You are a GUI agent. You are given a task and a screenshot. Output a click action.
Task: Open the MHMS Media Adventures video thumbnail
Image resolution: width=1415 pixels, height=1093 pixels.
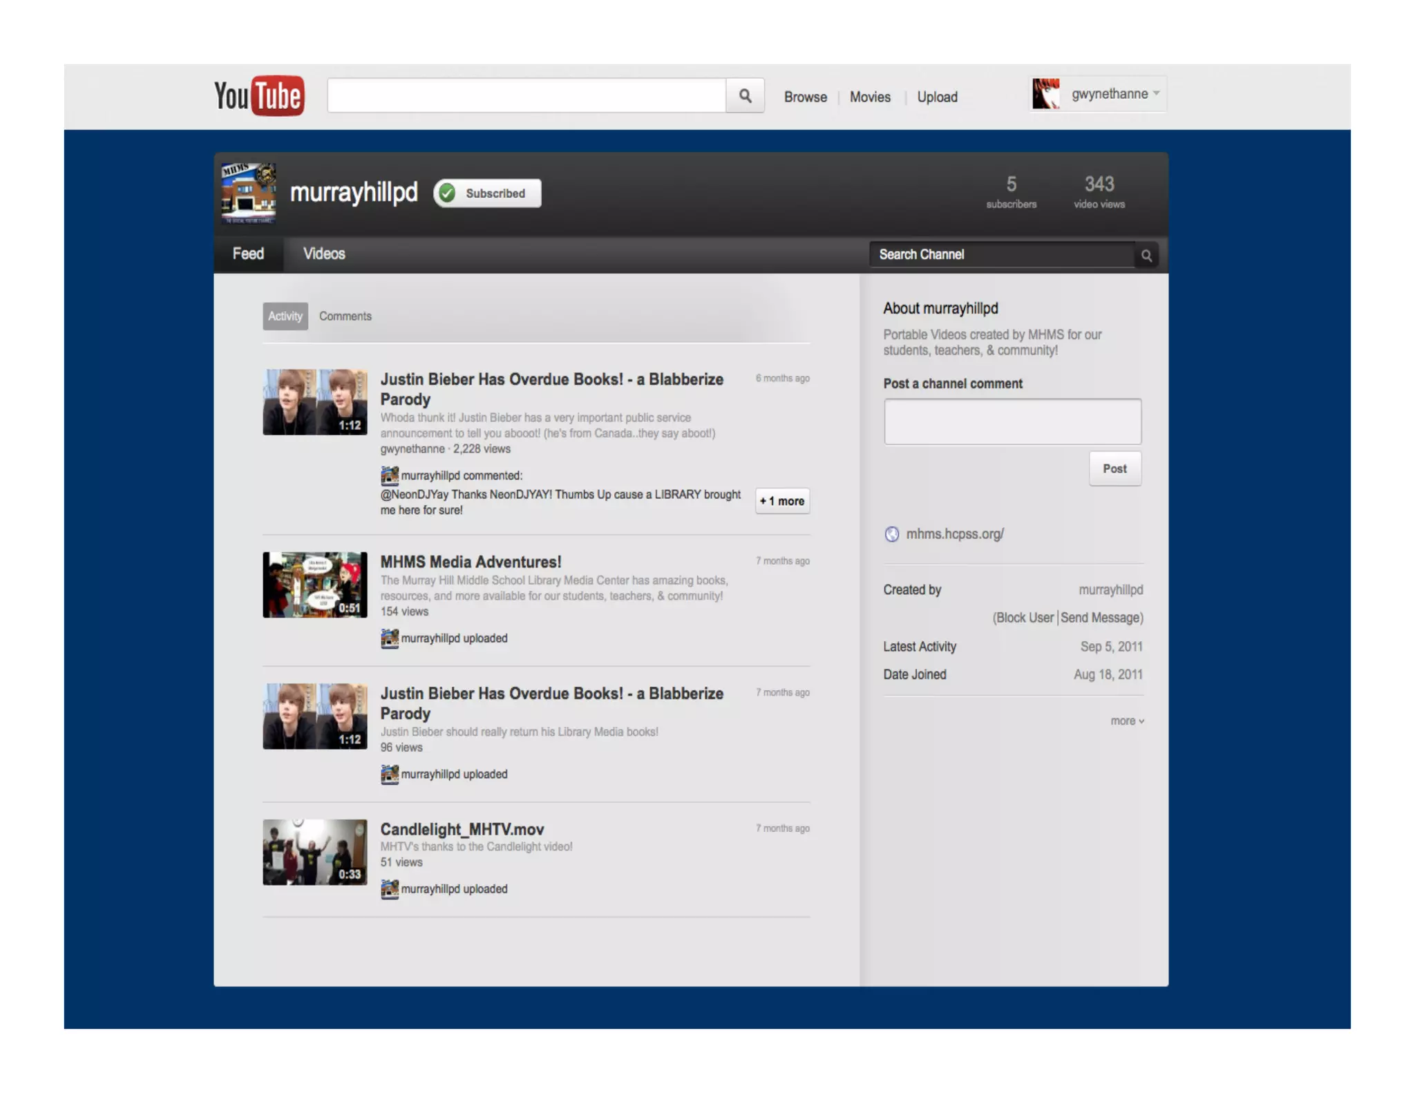pyautogui.click(x=314, y=584)
